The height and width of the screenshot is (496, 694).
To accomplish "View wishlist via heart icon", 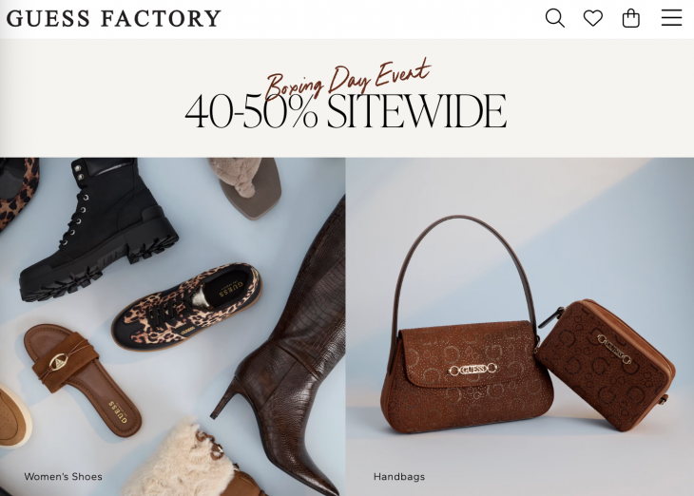I will 592,18.
